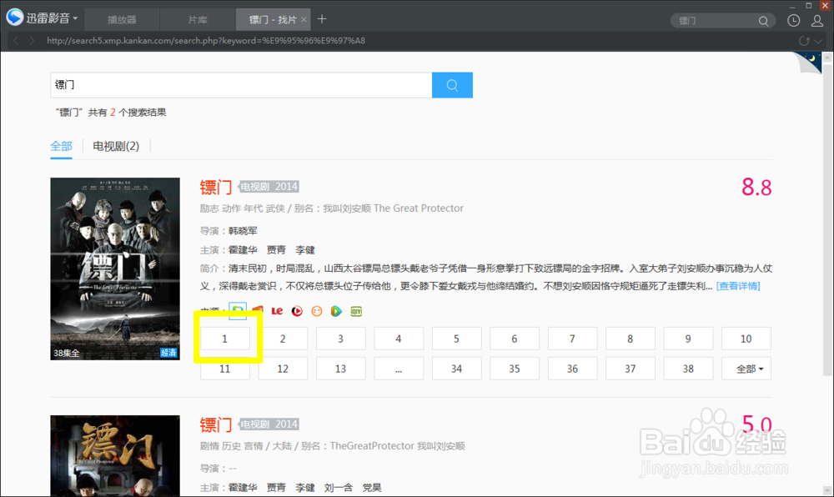The width and height of the screenshot is (834, 497).
Task: Select the 全部 filter tab
Action: (61, 146)
